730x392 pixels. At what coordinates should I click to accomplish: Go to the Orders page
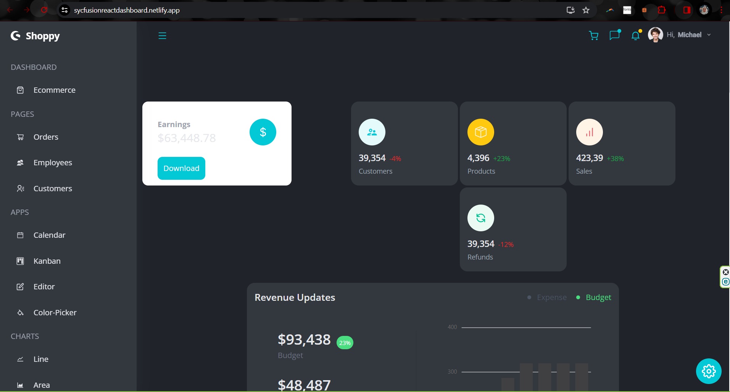(x=46, y=137)
